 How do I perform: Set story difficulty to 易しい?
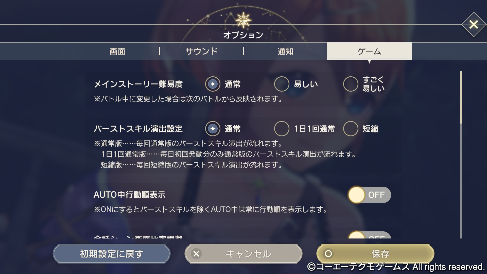point(282,84)
